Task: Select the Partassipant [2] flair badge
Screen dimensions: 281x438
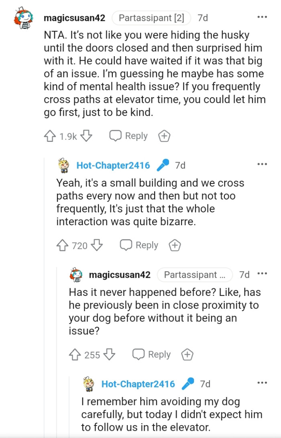Action: pos(151,17)
